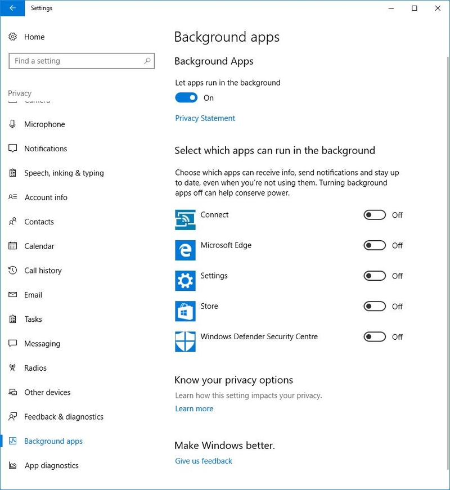Viewport: 450px width, 490px height.
Task: Click the Home gear icon
Action: pyautogui.click(x=12, y=37)
